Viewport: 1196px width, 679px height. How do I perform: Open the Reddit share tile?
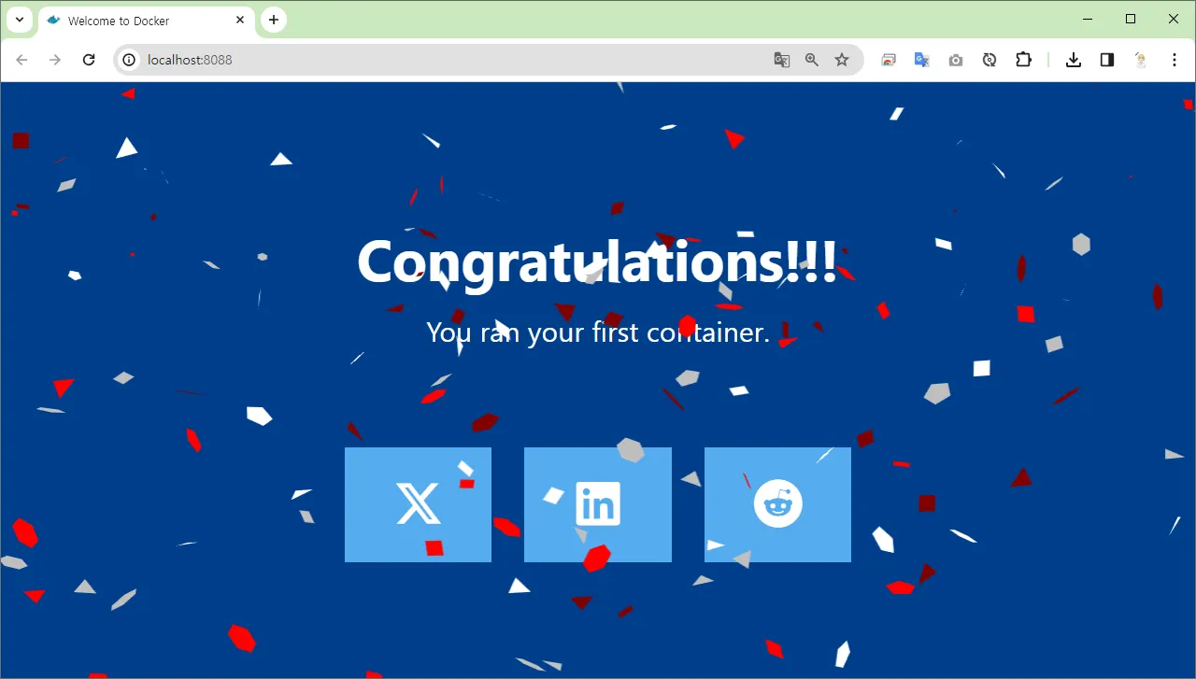pyautogui.click(x=777, y=504)
